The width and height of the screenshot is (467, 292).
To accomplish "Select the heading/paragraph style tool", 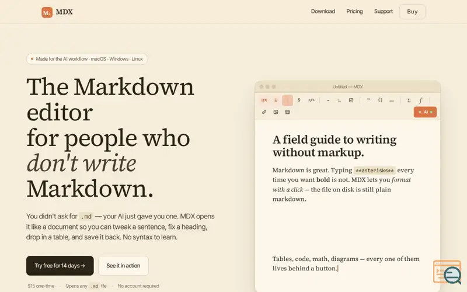I will pos(264,100).
